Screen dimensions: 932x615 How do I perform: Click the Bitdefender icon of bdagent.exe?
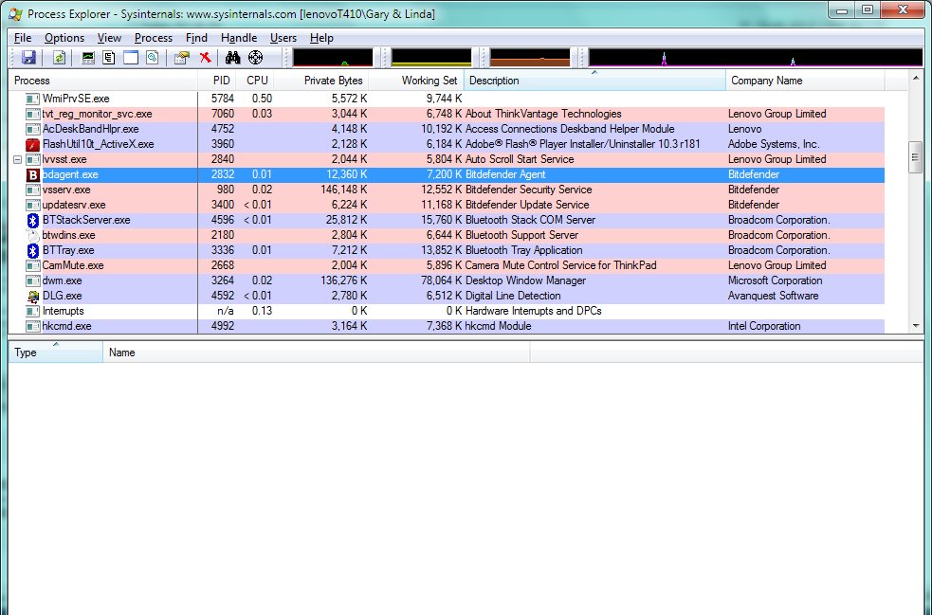pyautogui.click(x=32, y=174)
